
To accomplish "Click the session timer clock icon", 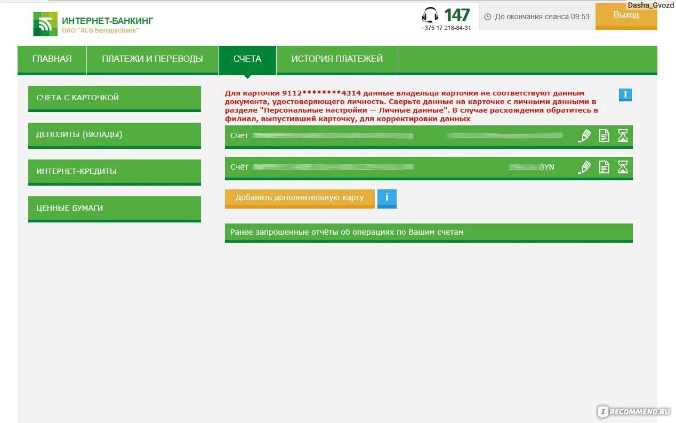I will (x=487, y=17).
